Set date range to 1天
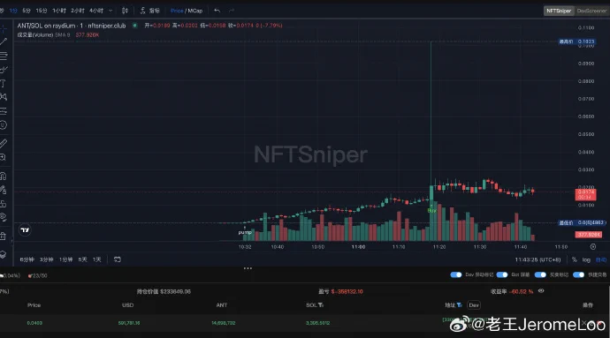This screenshot has height=338, width=610. pos(97,259)
